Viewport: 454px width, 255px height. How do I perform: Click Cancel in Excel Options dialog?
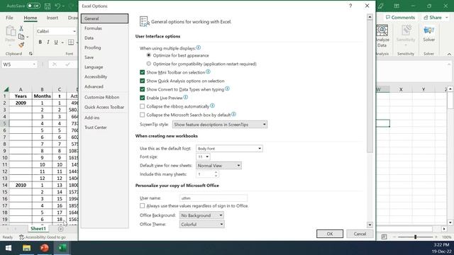[360, 234]
